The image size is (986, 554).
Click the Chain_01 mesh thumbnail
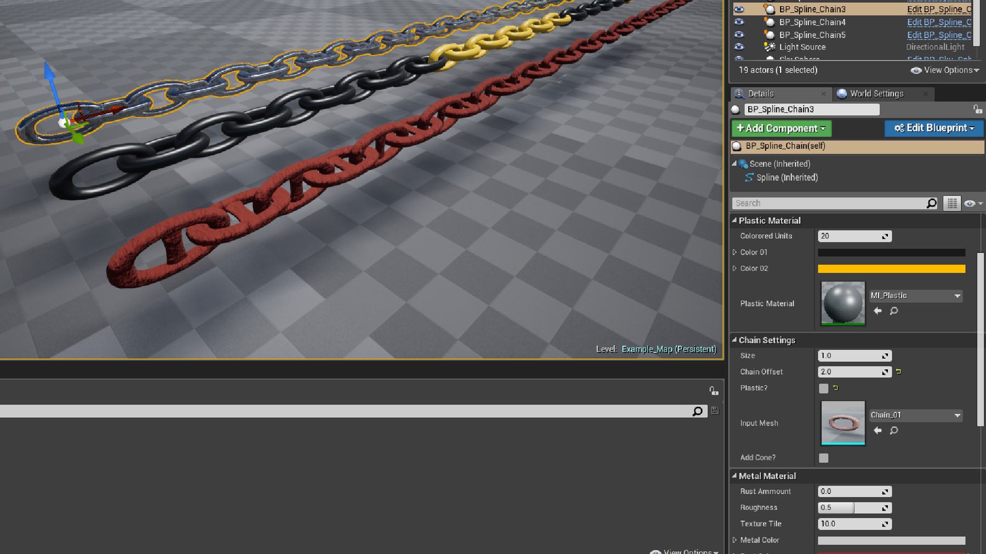pos(842,423)
